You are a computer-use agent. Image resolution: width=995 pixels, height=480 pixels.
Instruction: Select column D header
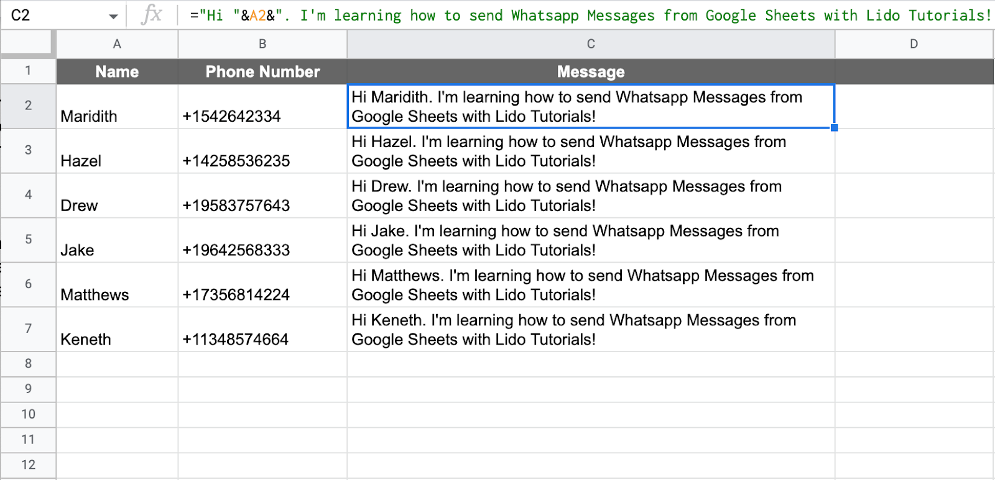point(914,44)
